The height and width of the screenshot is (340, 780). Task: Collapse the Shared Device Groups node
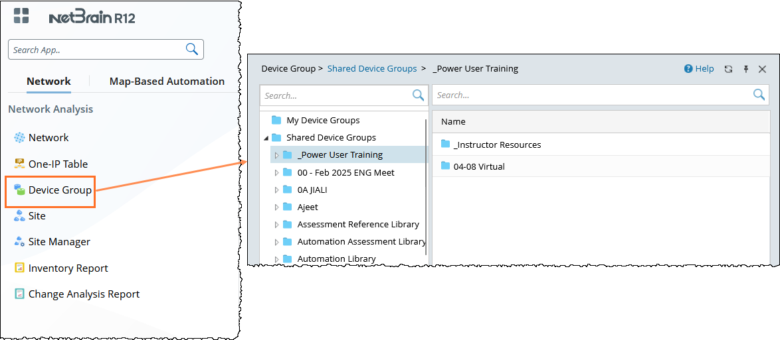coord(265,138)
